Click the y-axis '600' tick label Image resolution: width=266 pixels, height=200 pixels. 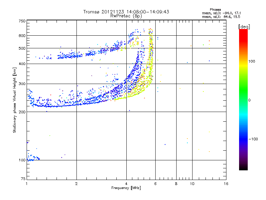[22, 36]
